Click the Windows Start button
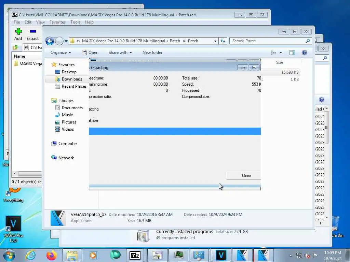 pos(9,255)
